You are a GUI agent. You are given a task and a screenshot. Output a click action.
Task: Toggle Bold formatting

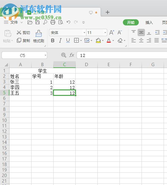tap(53, 40)
